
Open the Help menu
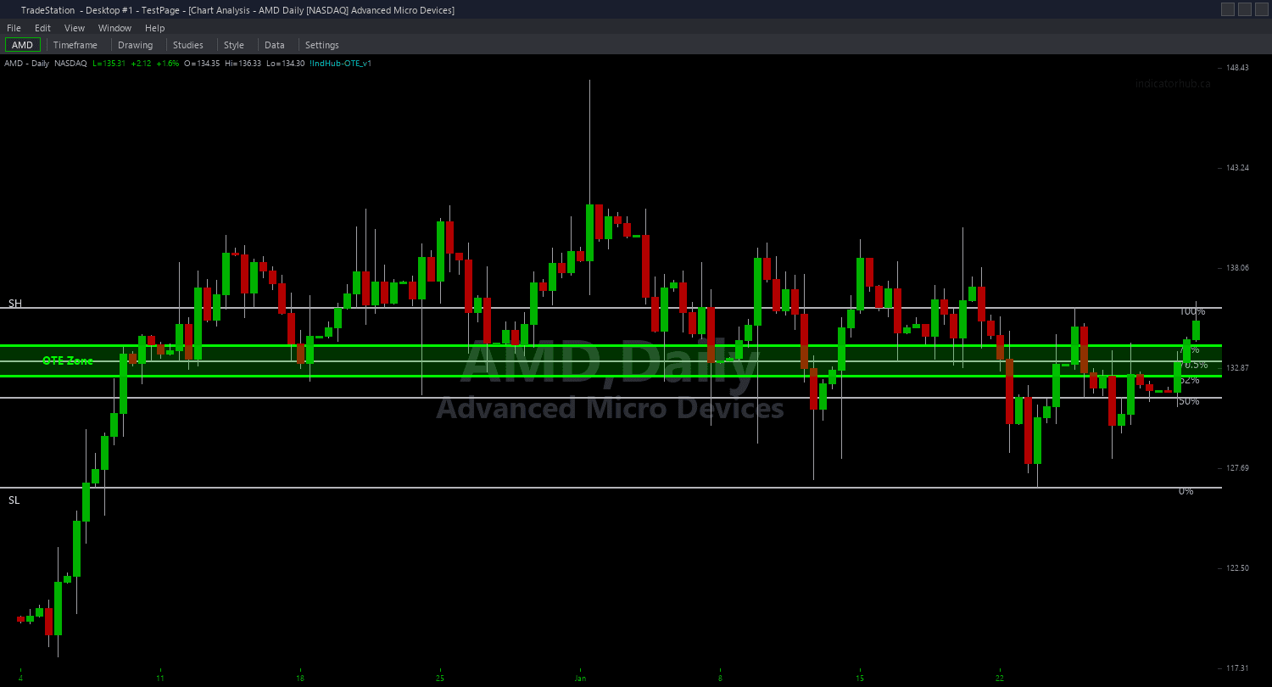pyautogui.click(x=154, y=27)
